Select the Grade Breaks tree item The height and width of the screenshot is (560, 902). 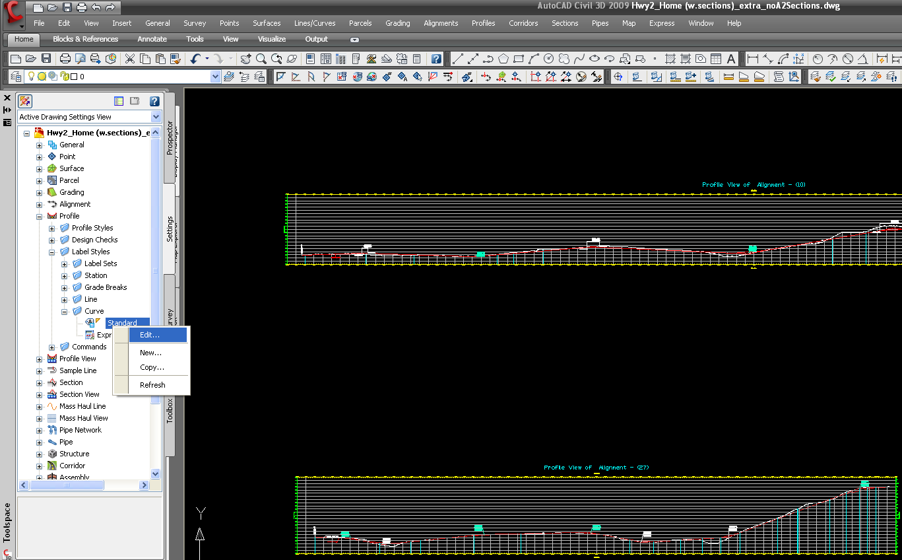coord(106,287)
